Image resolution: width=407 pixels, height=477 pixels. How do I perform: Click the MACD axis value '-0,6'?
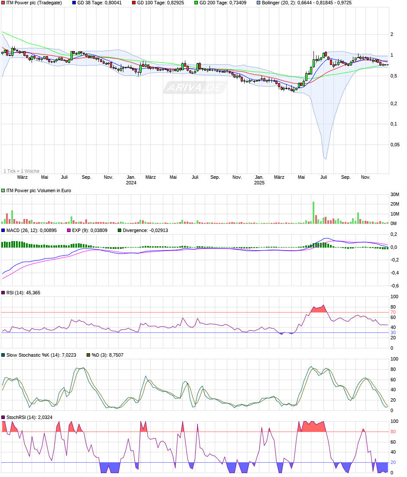click(395, 286)
